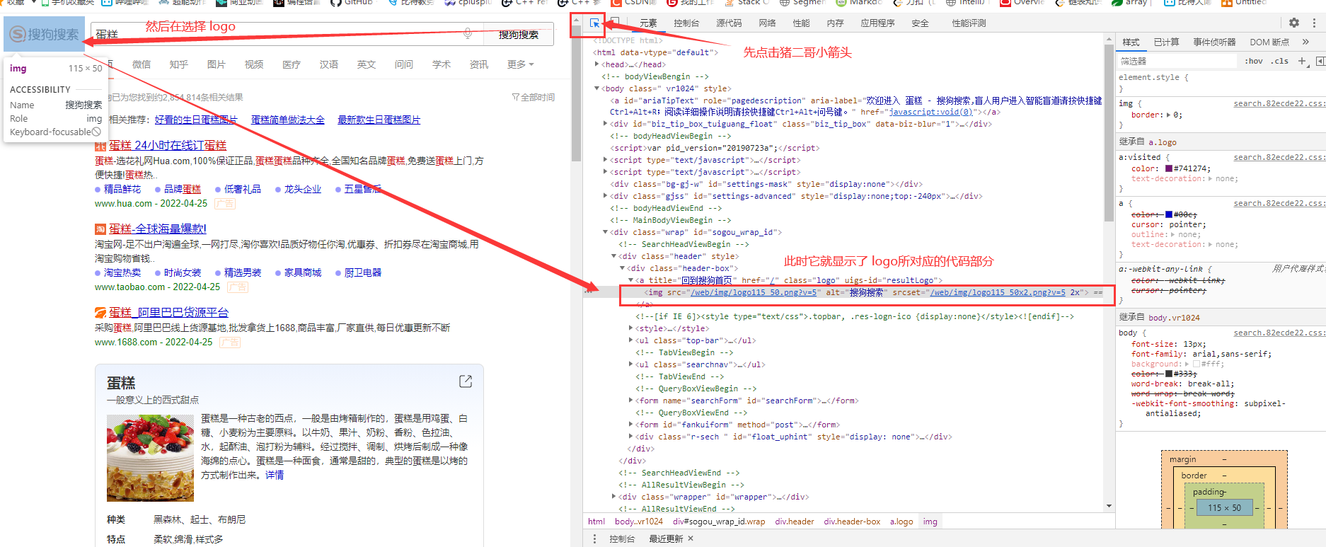
Task: Open the 源代码 Sources tab
Action: pos(729,23)
